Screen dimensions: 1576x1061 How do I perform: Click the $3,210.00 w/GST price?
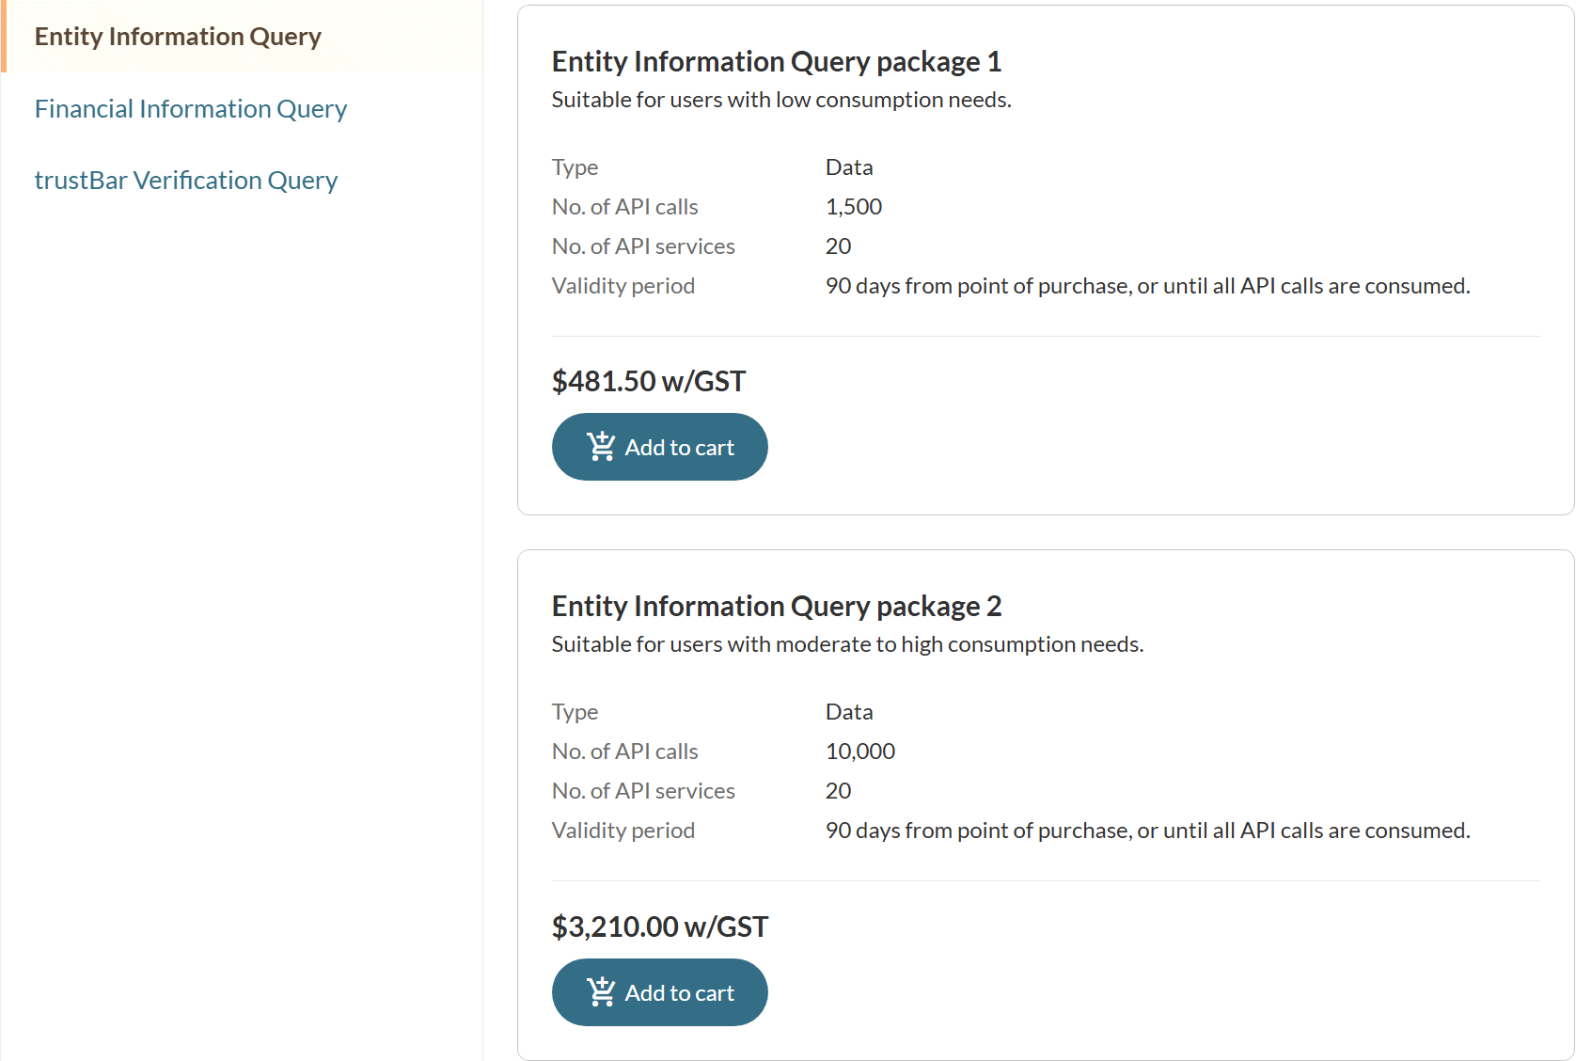pyautogui.click(x=660, y=926)
